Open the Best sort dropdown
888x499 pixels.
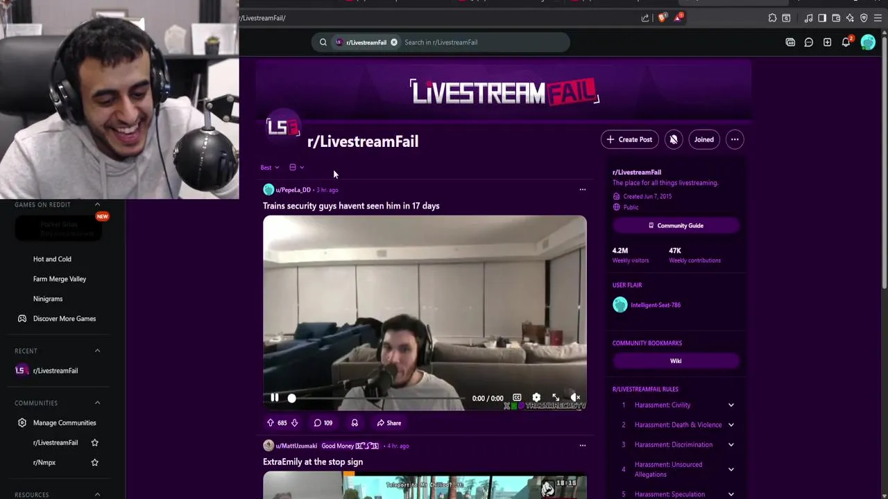click(x=270, y=168)
